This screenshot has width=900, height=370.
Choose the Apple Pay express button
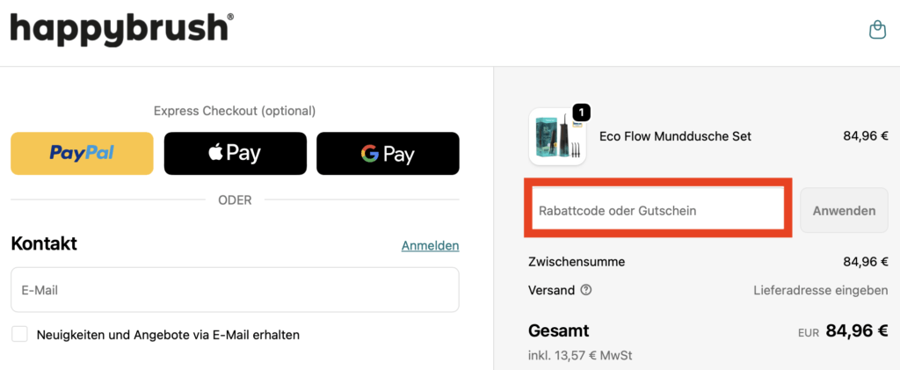coord(235,154)
